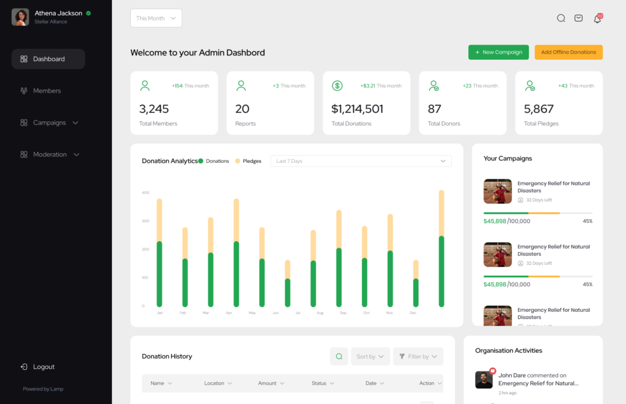Click the New Campaign button
Viewport: 626px width, 404px height.
[x=498, y=52]
